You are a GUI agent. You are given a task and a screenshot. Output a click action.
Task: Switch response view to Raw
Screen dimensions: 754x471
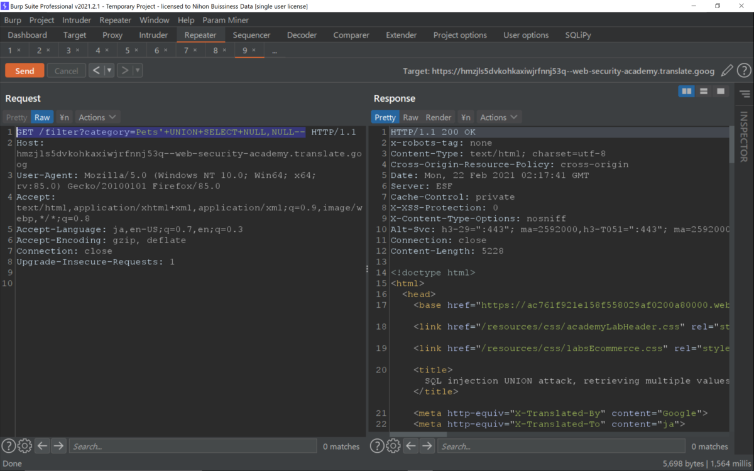pos(411,117)
